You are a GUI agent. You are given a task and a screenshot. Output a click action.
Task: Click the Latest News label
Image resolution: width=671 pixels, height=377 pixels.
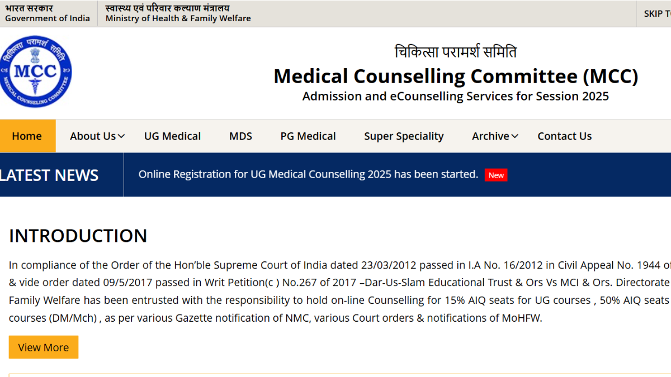point(49,175)
